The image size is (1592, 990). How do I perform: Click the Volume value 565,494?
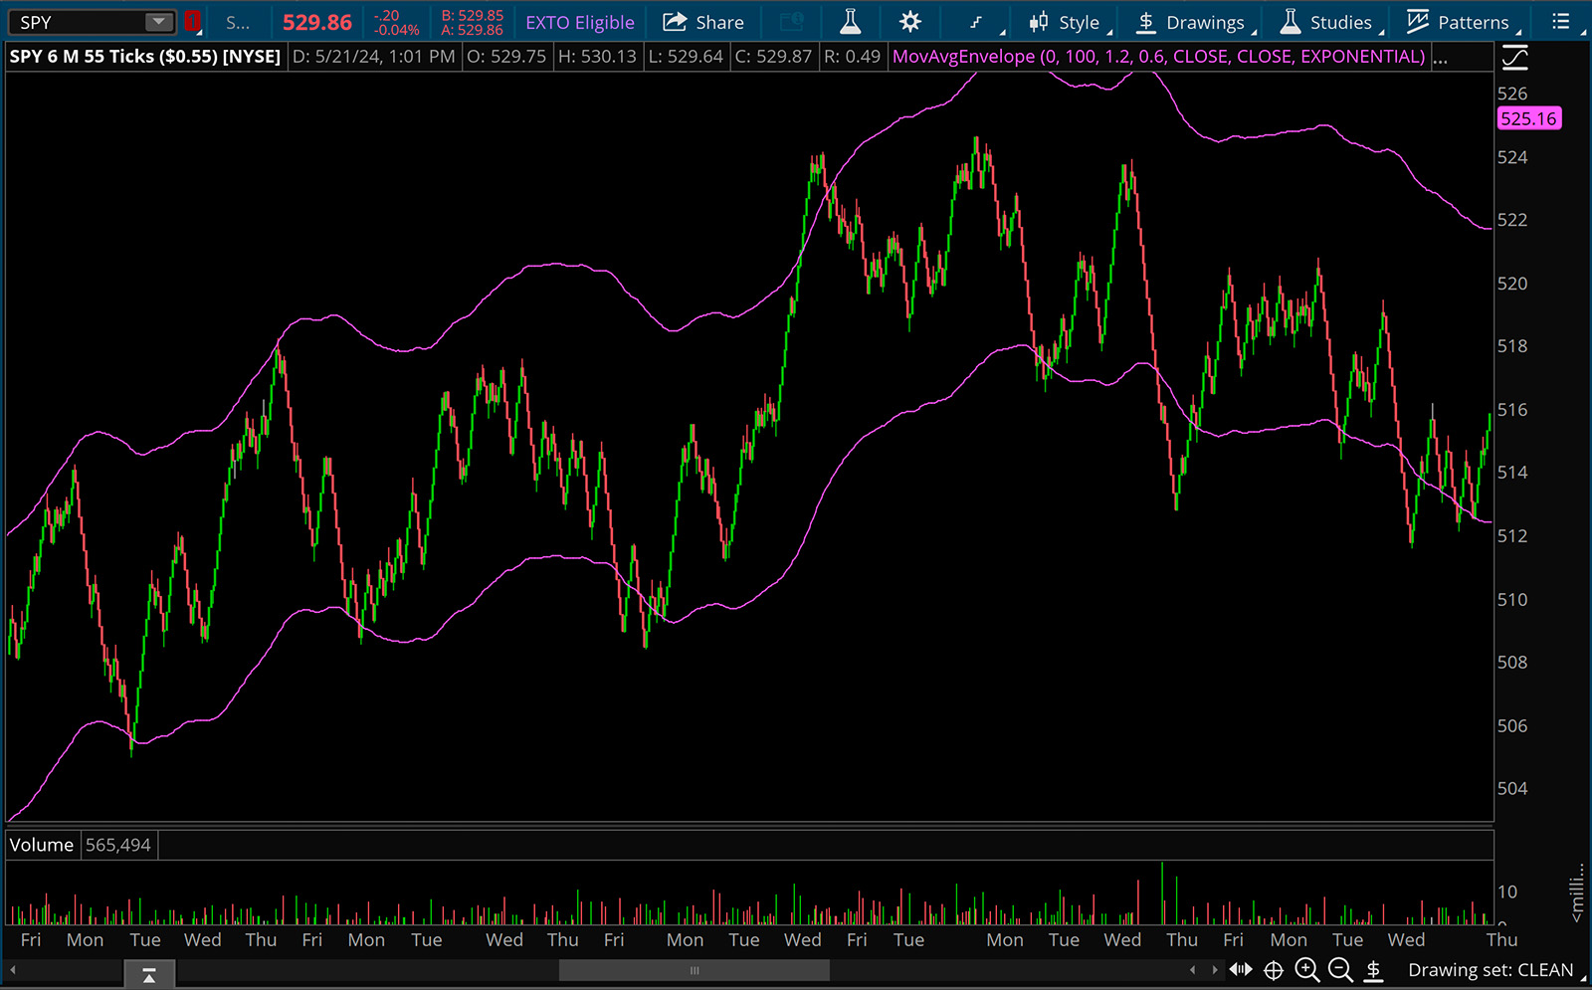click(118, 845)
